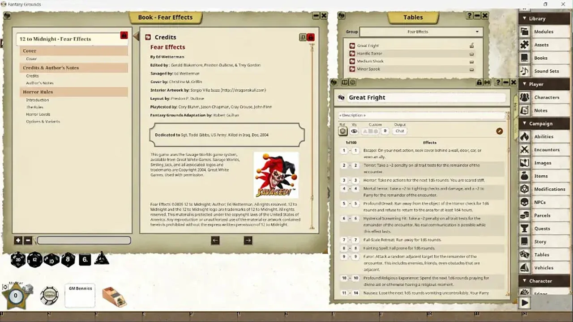Click the Credits page scrollbar
This screenshot has height=322, width=573.
[x=312, y=136]
